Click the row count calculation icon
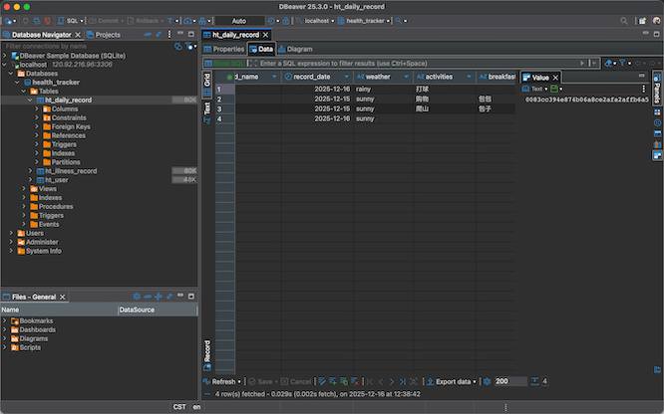 click(x=535, y=381)
